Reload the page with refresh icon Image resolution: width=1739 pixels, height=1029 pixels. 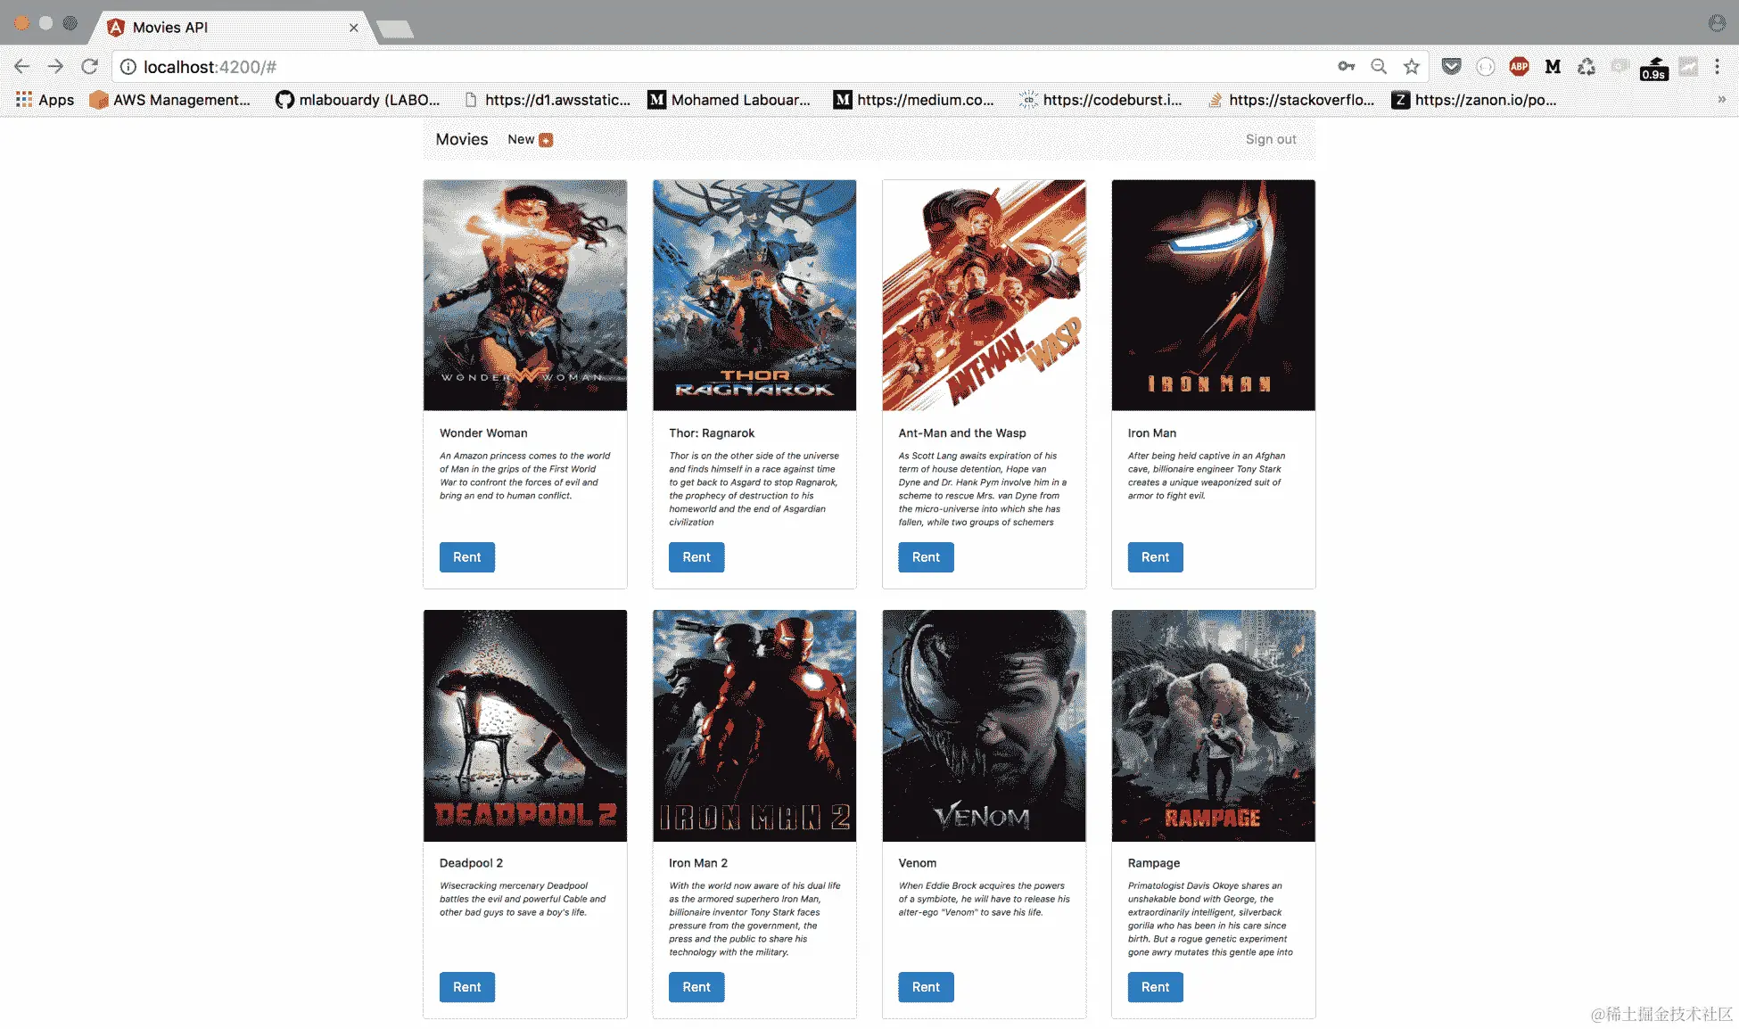click(x=89, y=67)
